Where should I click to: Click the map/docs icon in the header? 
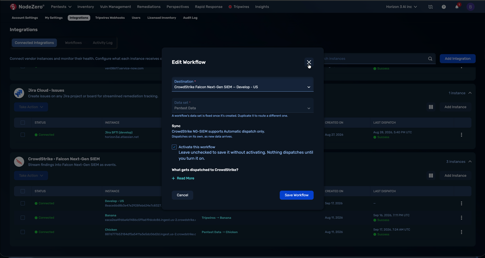pos(430,7)
